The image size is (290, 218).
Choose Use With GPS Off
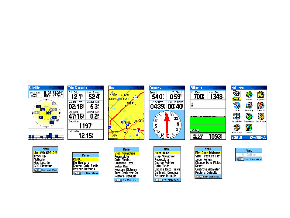(x=46, y=153)
